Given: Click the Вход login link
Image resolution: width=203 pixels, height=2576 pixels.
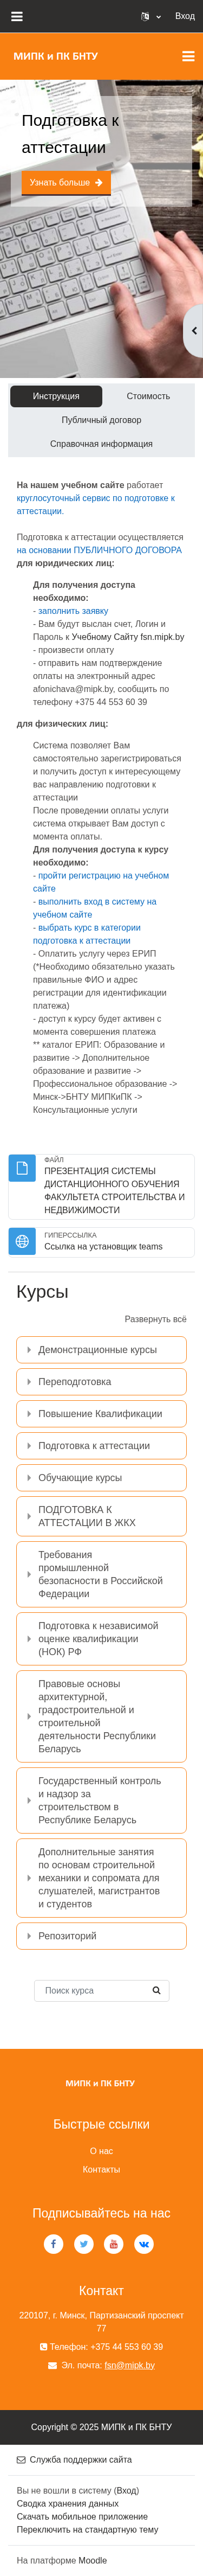Looking at the screenshot, I should pos(185,16).
